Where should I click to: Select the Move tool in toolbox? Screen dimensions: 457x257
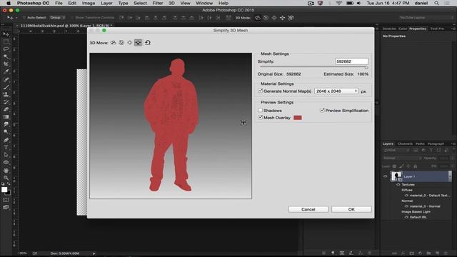coord(6,34)
